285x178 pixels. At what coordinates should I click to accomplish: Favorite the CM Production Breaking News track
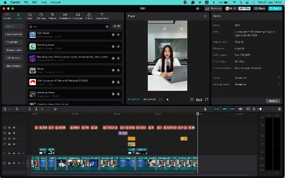[x=113, y=46]
